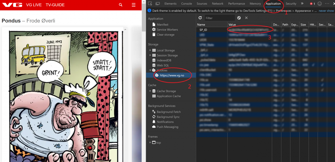Click the red error count indicator
The height and width of the screenshot is (162, 335).
[x=312, y=4]
